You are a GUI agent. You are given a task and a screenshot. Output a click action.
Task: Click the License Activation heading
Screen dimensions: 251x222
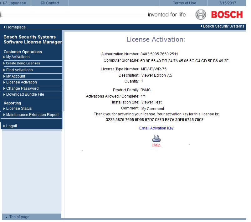pos(156,39)
